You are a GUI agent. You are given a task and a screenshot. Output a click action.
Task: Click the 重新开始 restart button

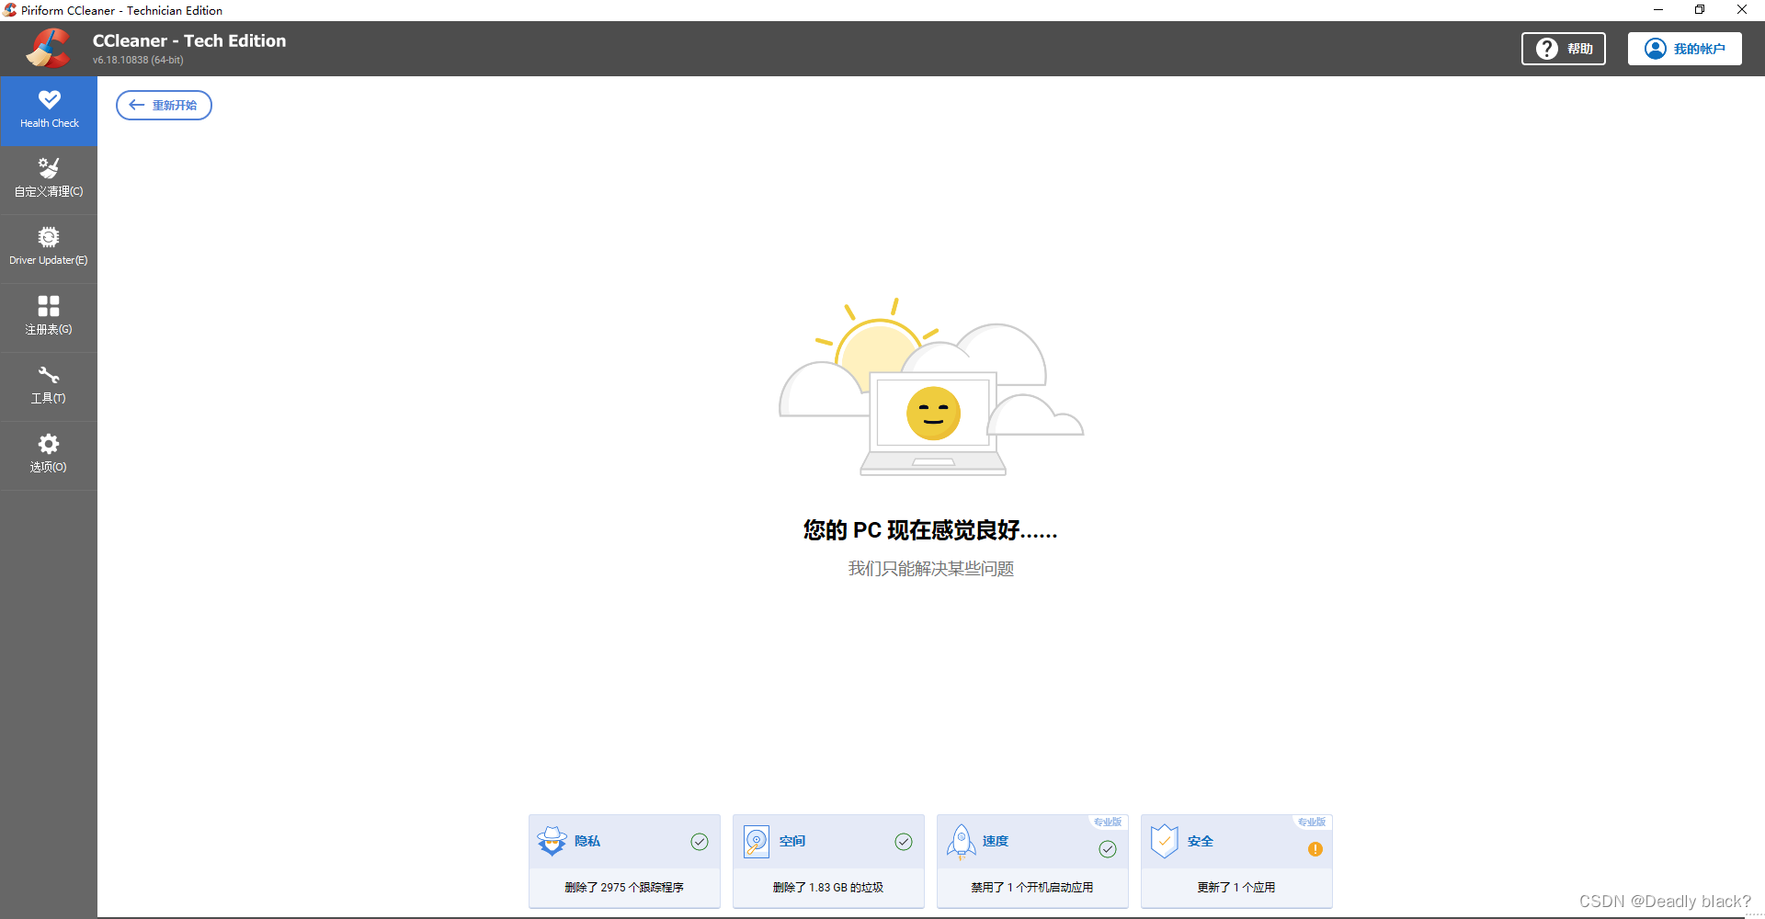164,105
